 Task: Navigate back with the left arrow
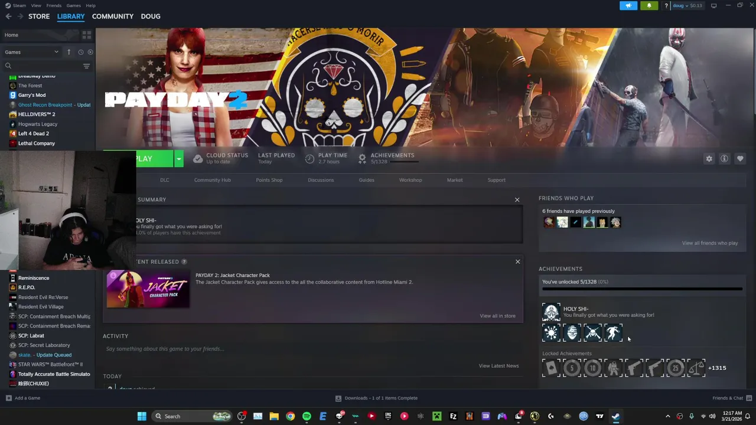(x=8, y=17)
